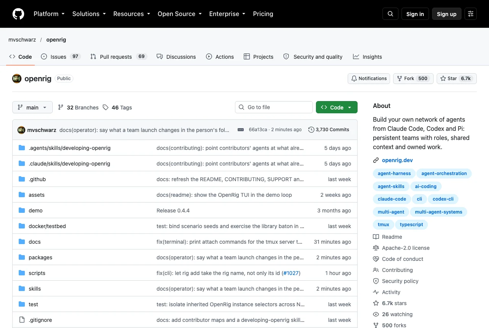Viewport: 489px width, 328px height.
Task: Switch to the Issues tab
Action: tap(60, 57)
